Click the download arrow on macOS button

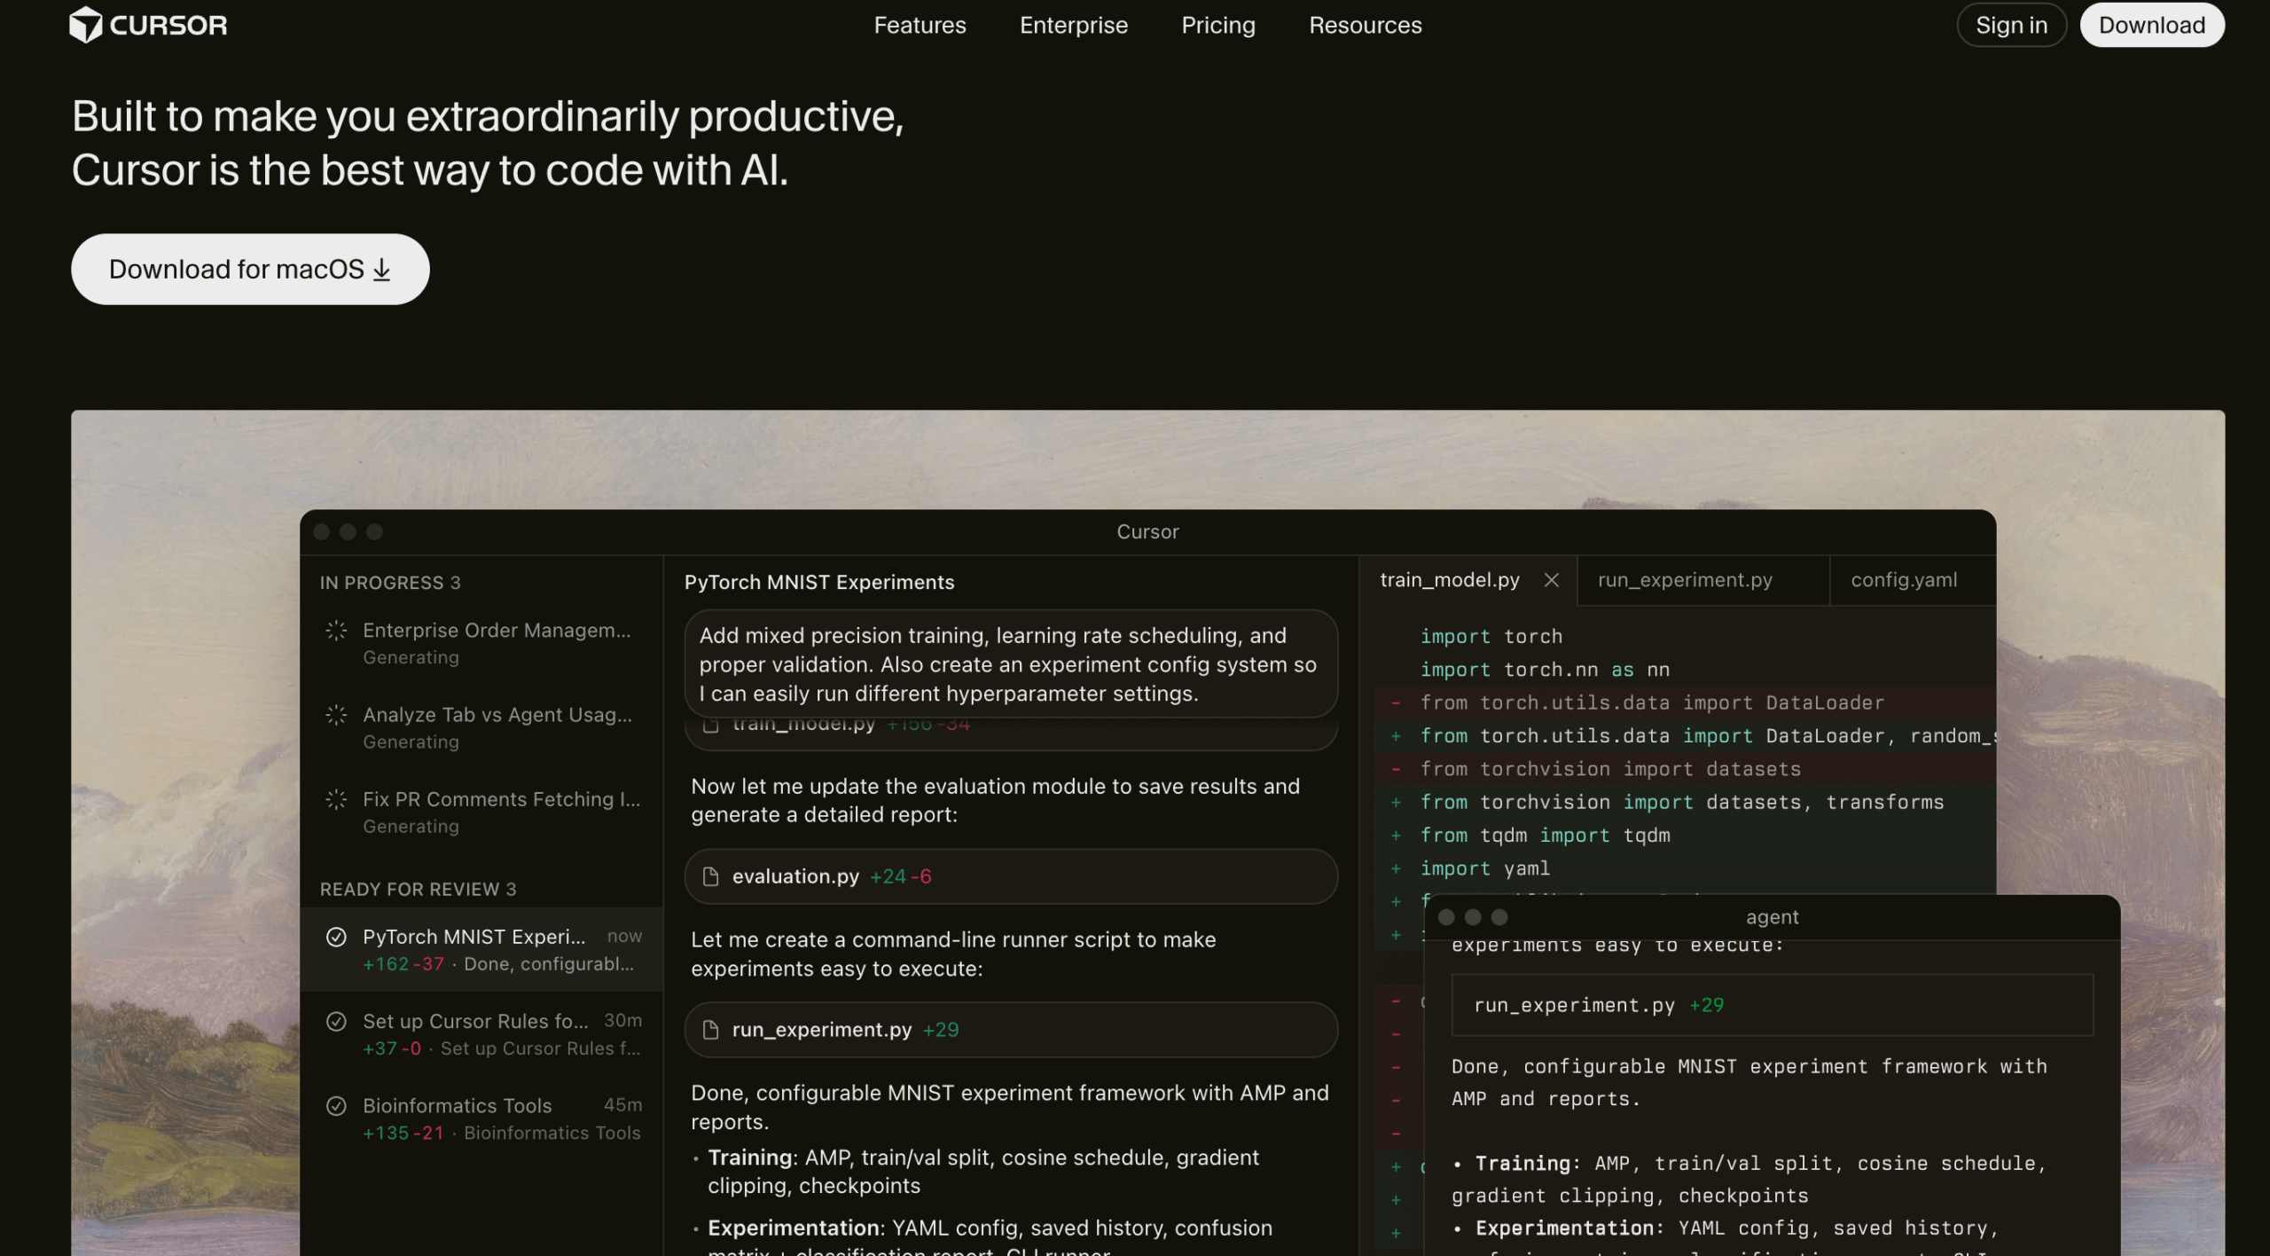[x=382, y=270]
